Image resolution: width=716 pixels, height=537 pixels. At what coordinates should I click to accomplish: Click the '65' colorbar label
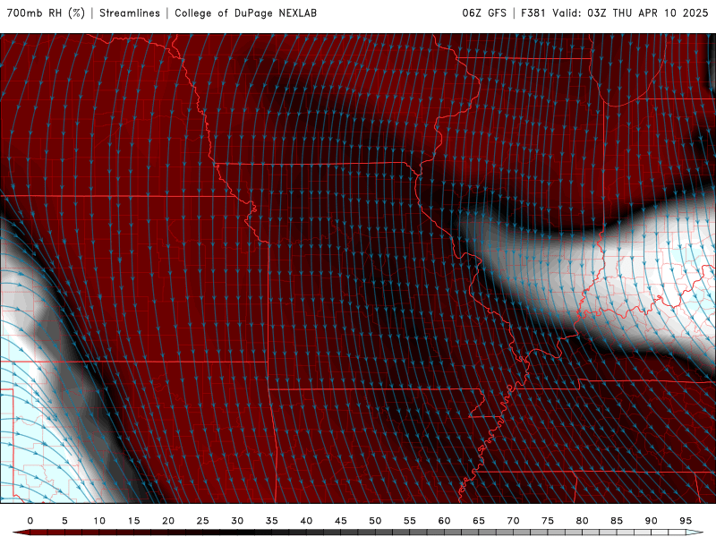click(x=479, y=521)
